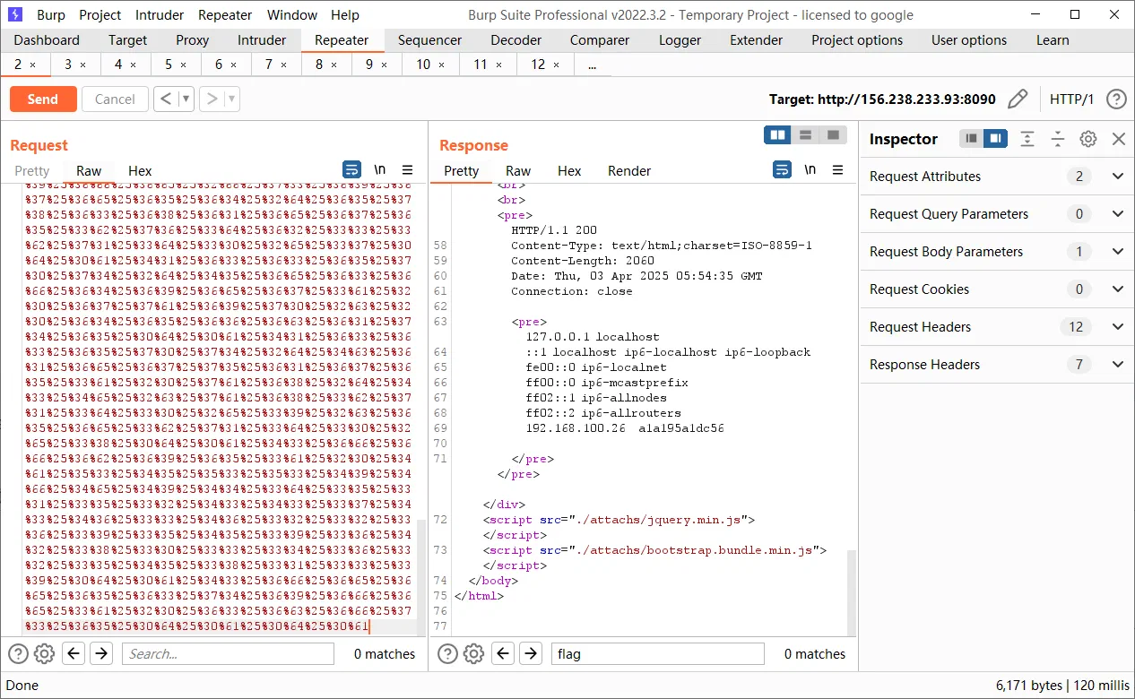The image size is (1135, 699).
Task: Open the Learn tab
Action: (x=1053, y=40)
